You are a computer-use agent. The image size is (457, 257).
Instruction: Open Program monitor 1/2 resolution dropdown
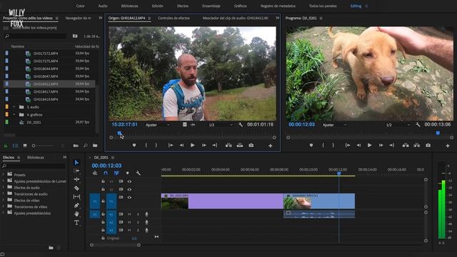tap(398, 125)
